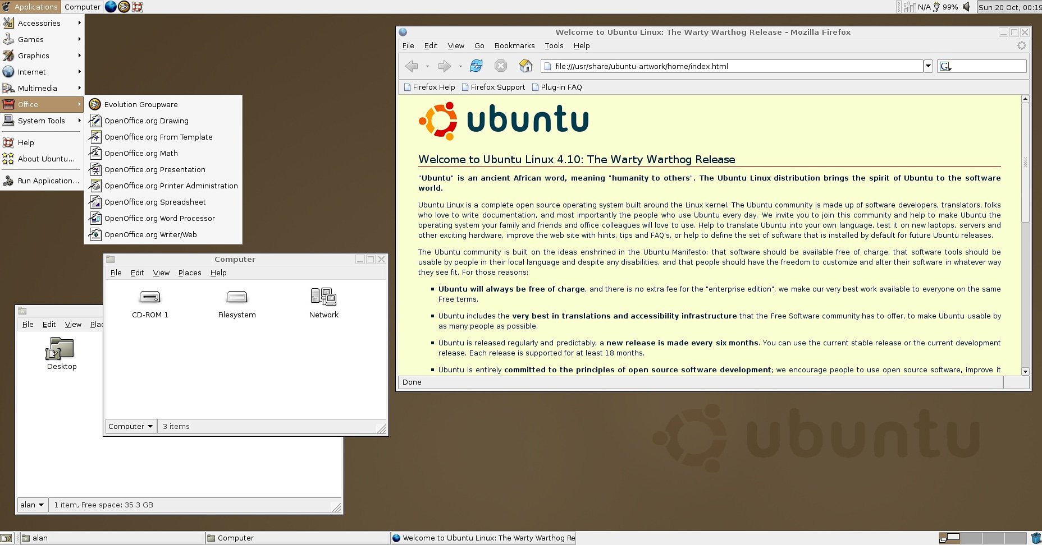Open the Go menu in Firefox

point(479,46)
